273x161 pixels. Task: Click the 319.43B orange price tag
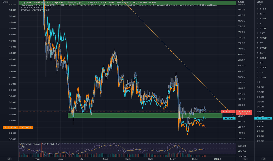pos(10,127)
